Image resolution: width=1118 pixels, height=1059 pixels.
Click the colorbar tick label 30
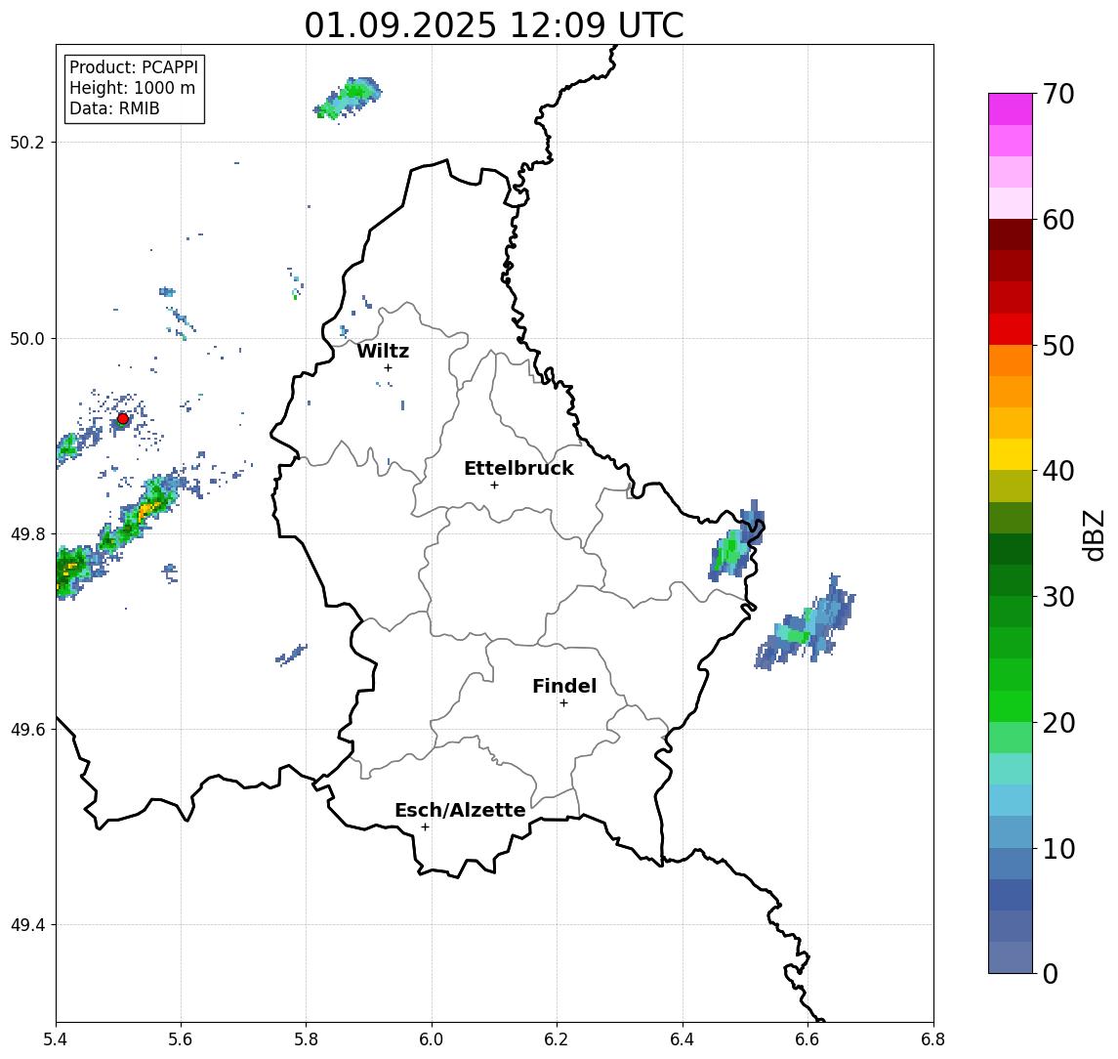(1057, 597)
